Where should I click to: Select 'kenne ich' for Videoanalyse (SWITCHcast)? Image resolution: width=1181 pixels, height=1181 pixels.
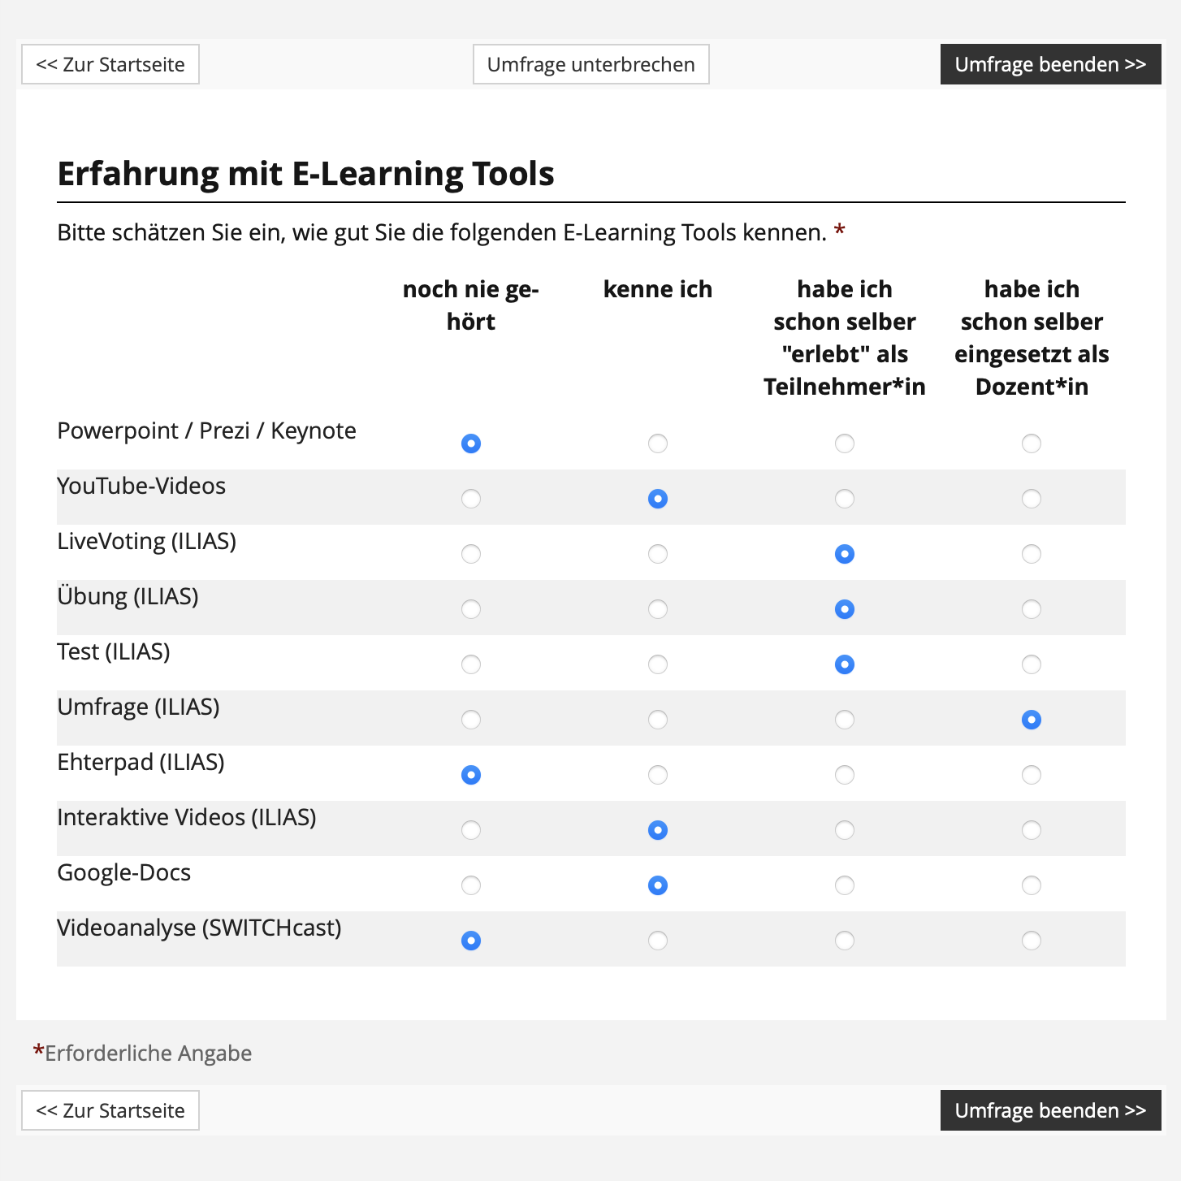658,941
